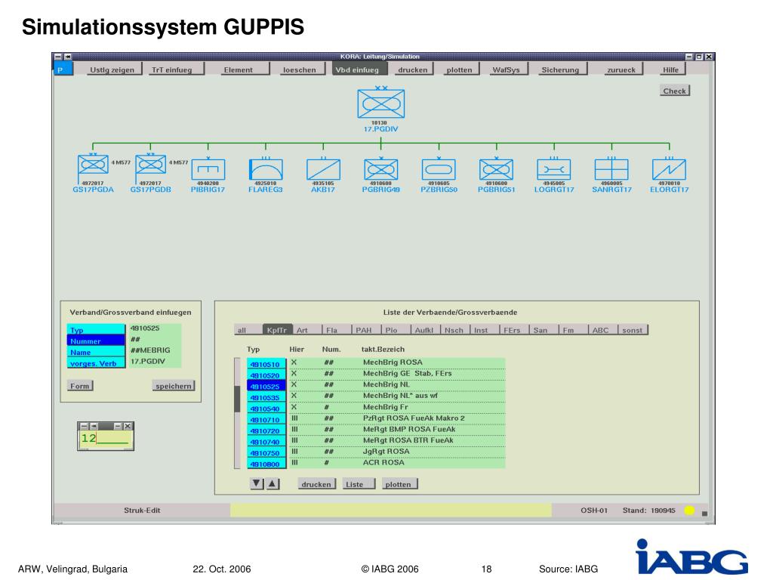Click the vorges. Verb field label
773x580 pixels.
coord(96,363)
